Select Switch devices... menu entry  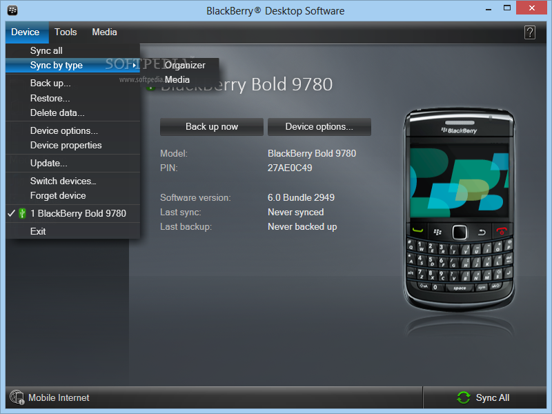point(72,181)
